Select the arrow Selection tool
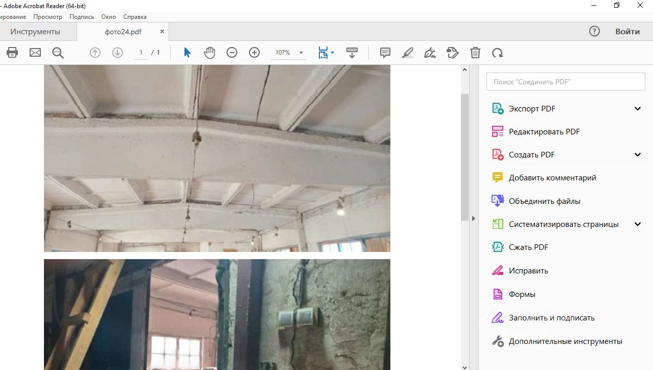The width and height of the screenshot is (653, 370). pos(187,53)
